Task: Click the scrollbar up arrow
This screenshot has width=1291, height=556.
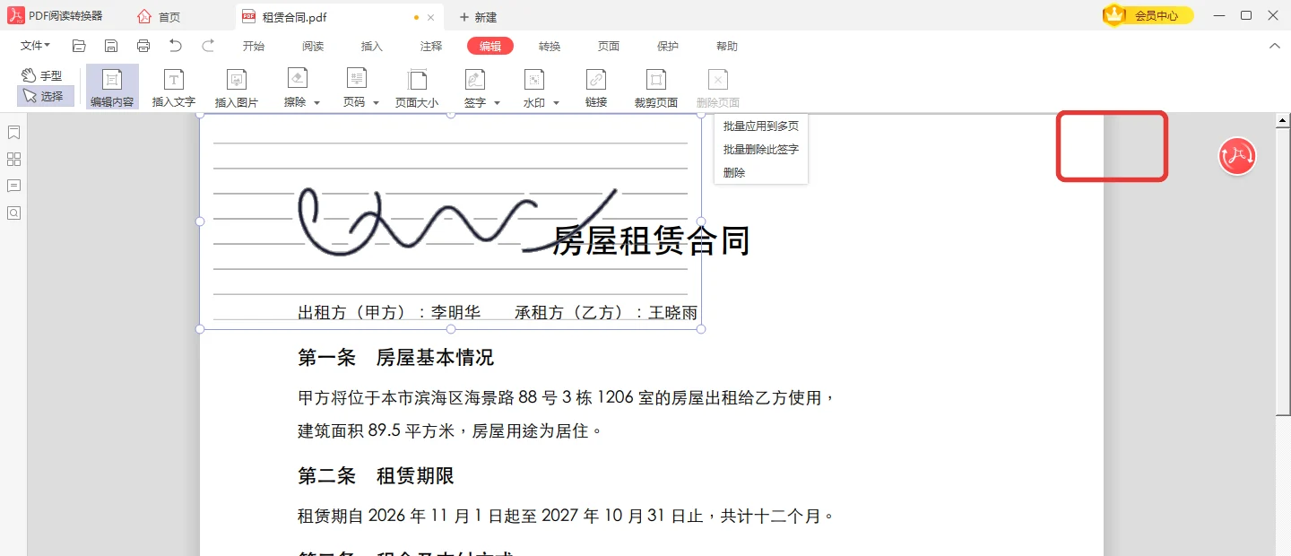Action: coord(1283,120)
